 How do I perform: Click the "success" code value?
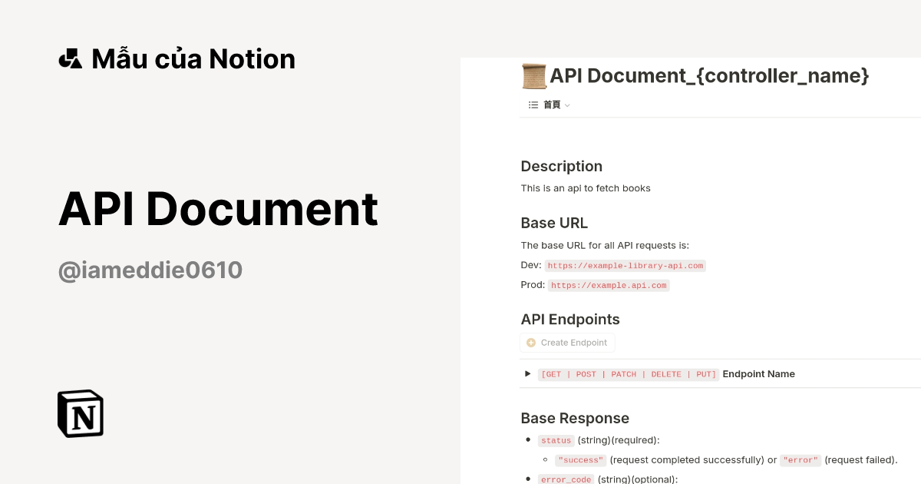coord(581,460)
